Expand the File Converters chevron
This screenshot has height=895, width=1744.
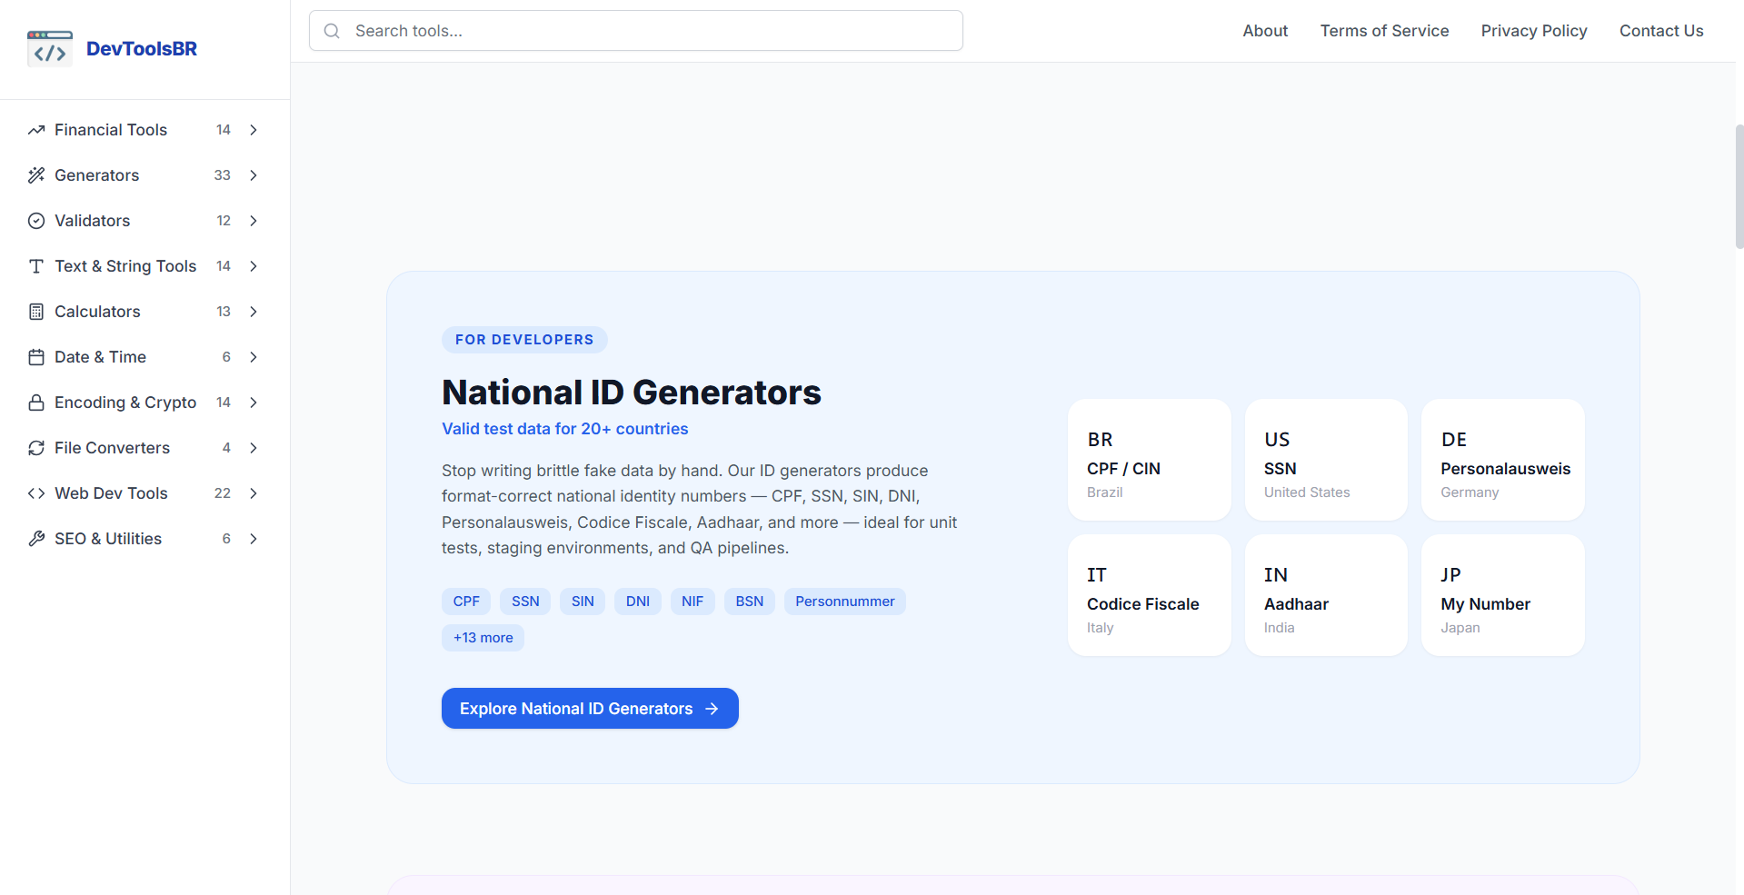(x=254, y=448)
